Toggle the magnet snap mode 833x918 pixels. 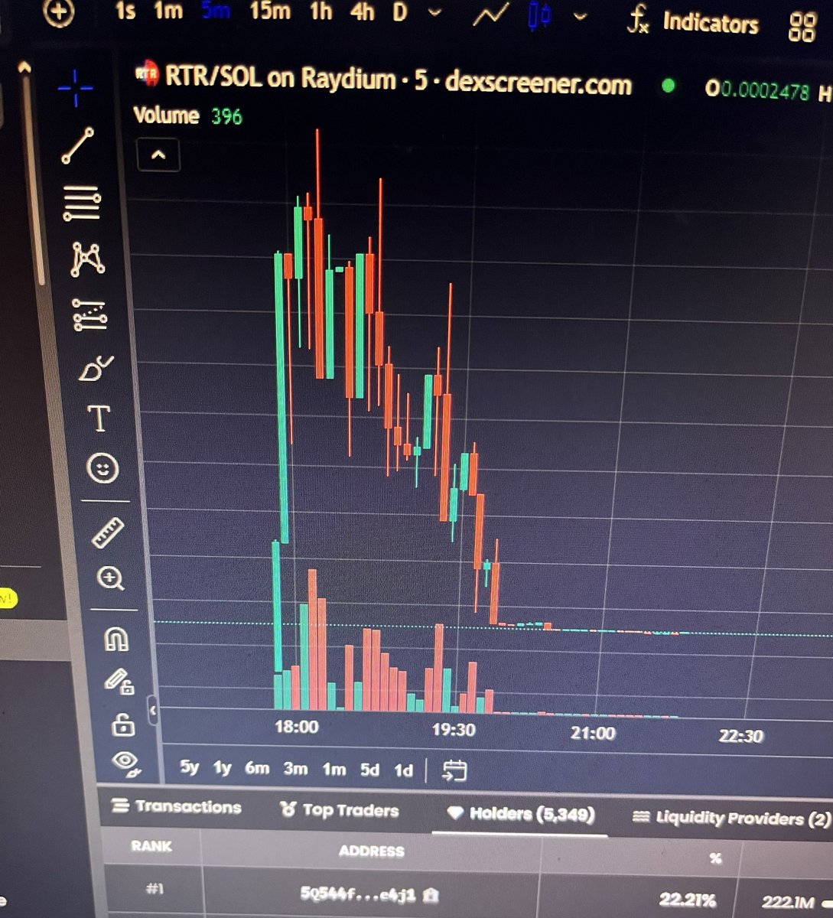coord(116,638)
